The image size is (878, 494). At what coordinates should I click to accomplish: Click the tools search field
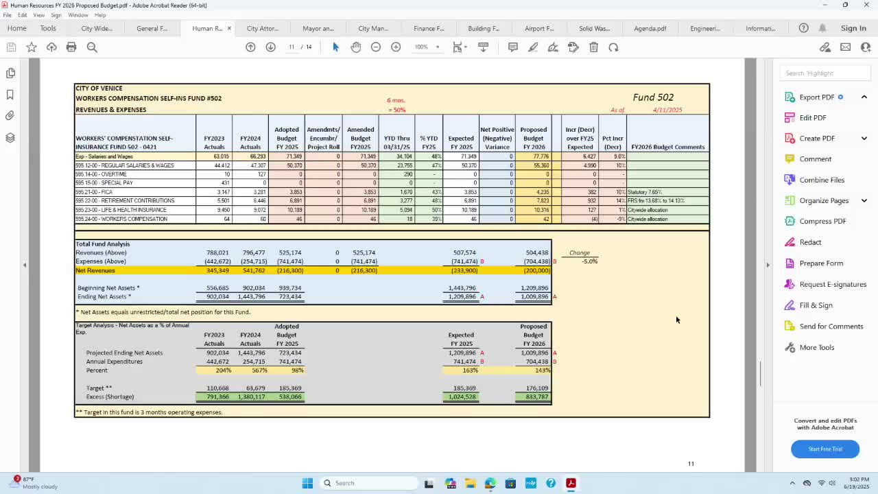click(825, 73)
